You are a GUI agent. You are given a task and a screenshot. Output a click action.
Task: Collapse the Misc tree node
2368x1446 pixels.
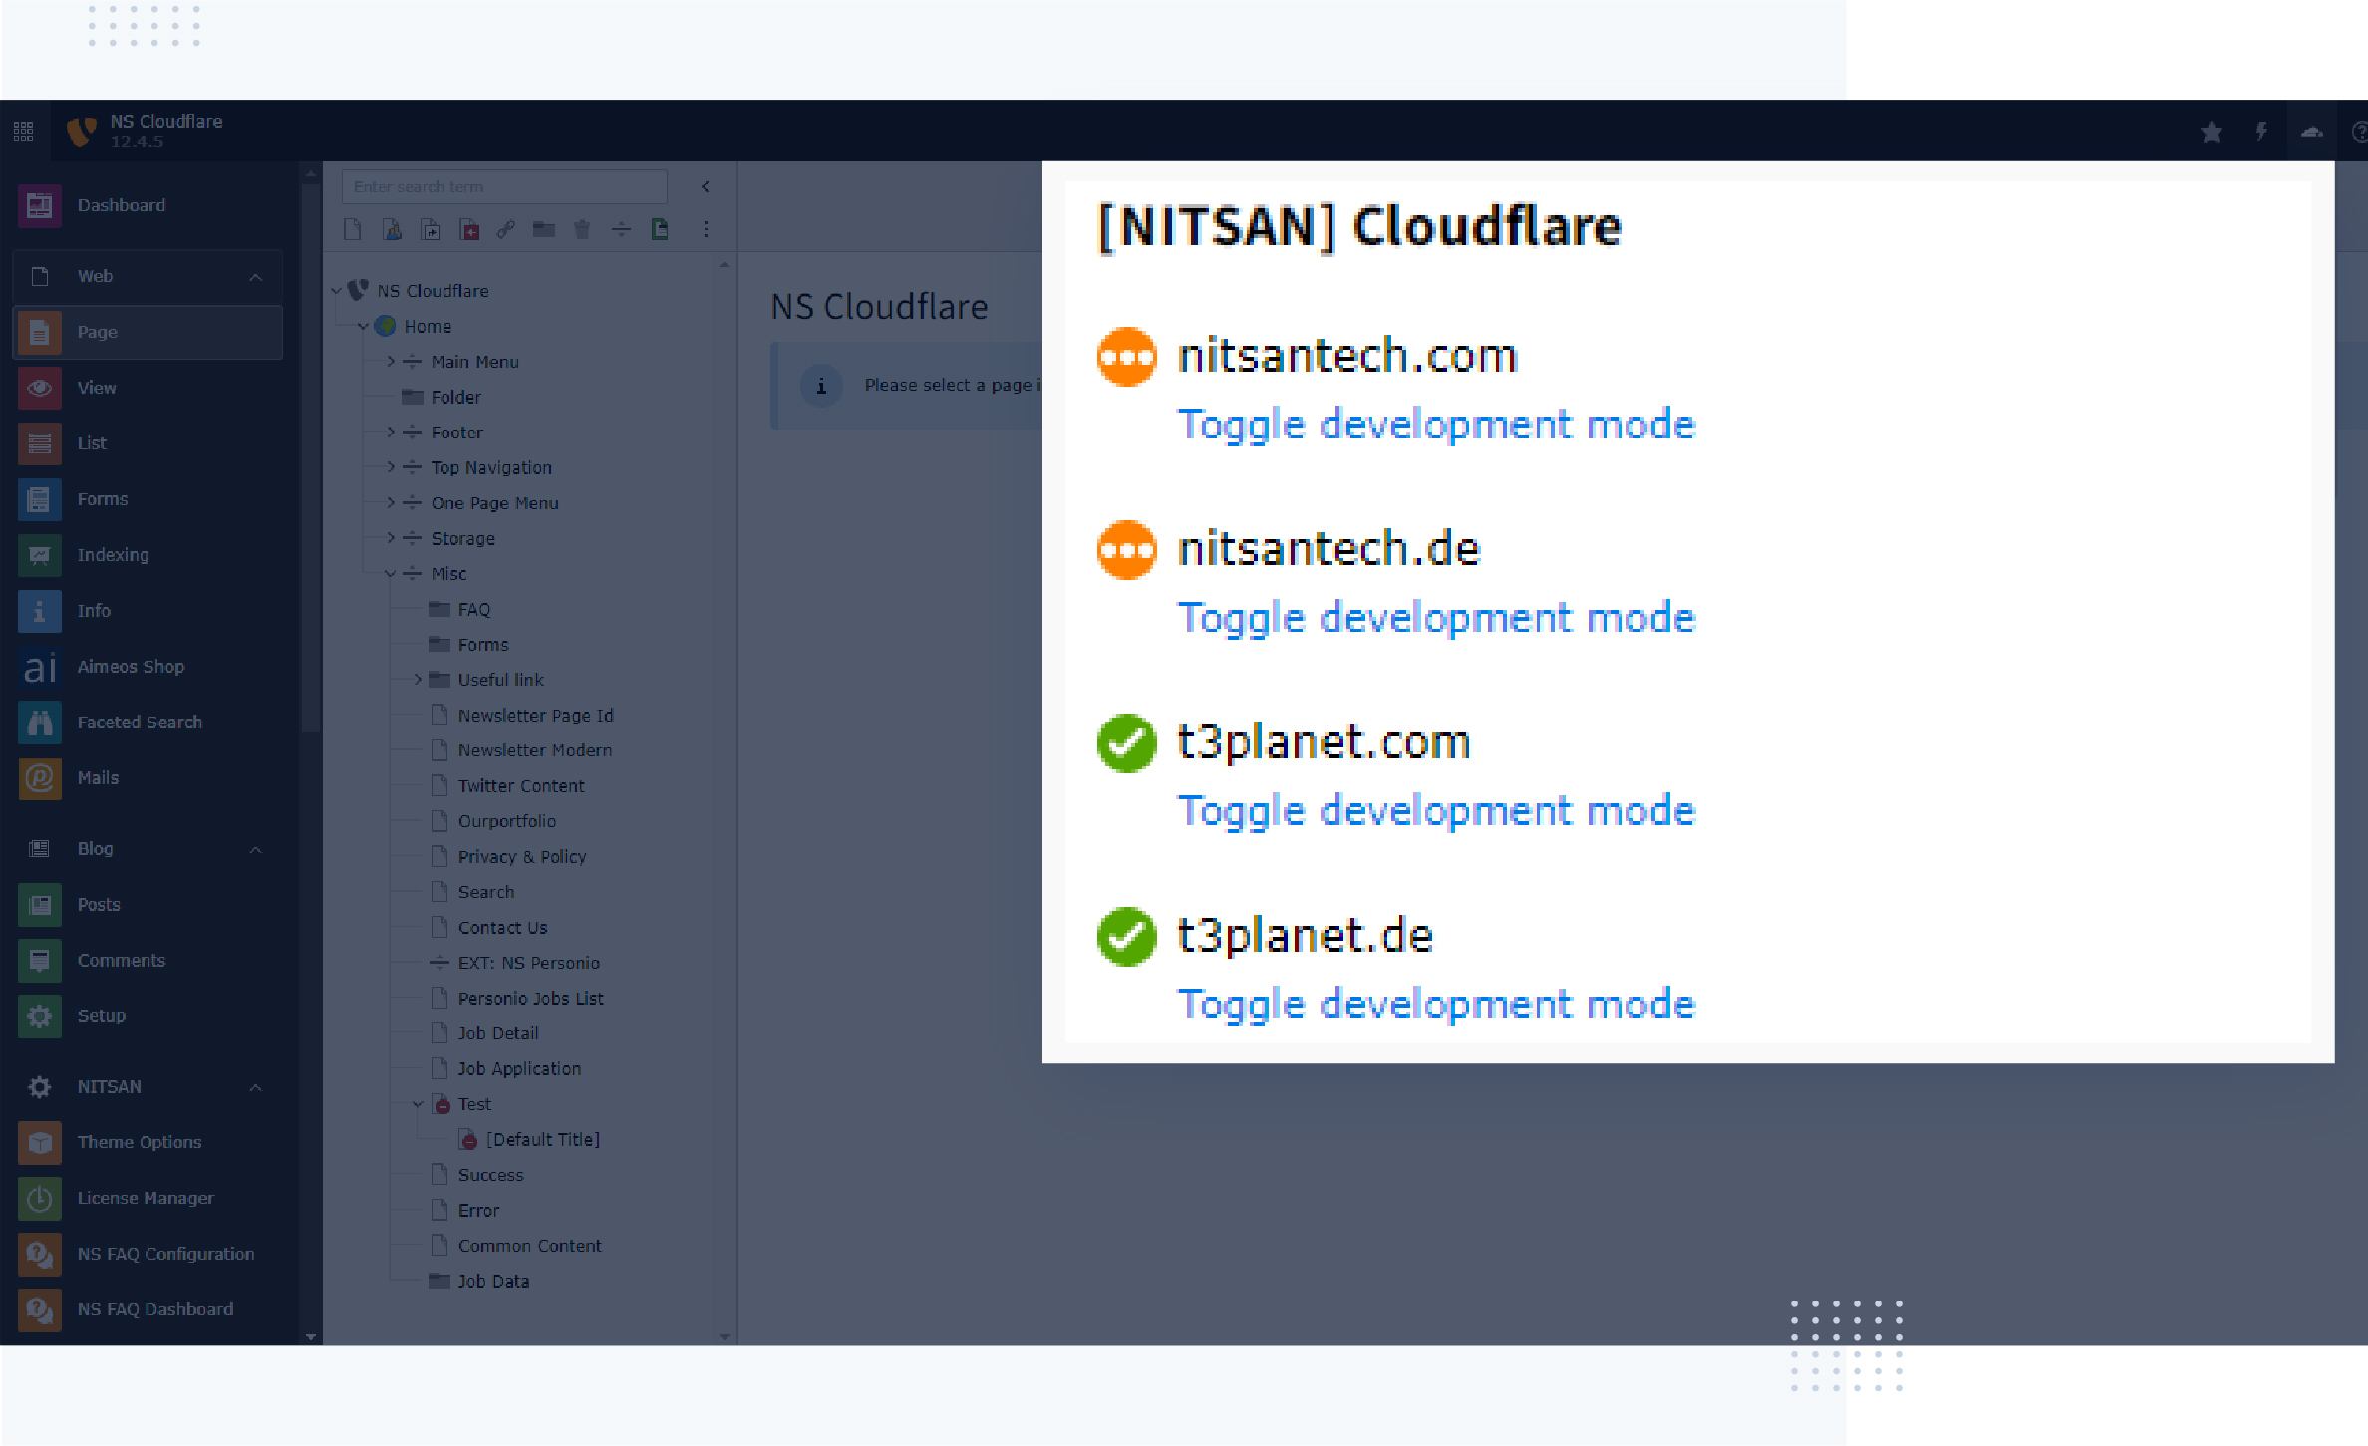pyautogui.click(x=391, y=574)
